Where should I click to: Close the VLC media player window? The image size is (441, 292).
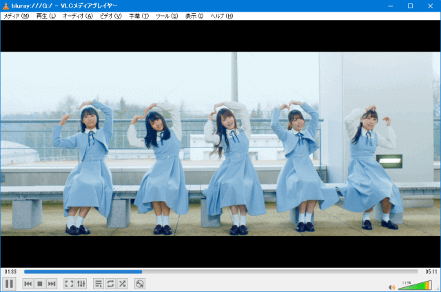pos(430,6)
